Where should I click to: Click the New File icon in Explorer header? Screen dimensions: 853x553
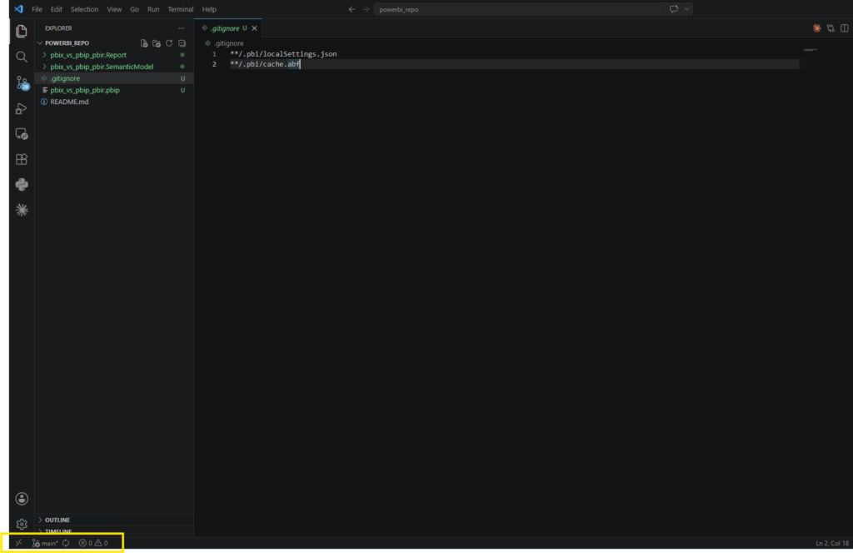[x=143, y=43]
